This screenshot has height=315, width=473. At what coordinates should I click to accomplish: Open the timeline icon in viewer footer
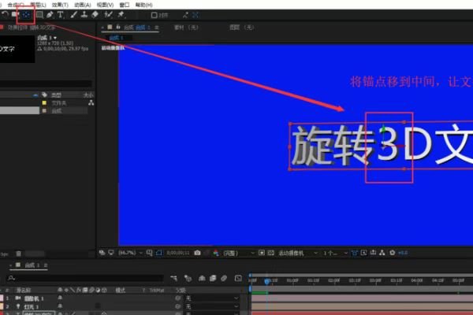click(373, 253)
